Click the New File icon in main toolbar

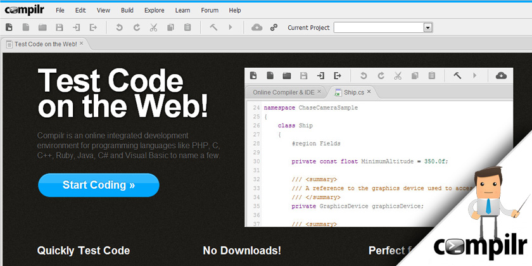[x=26, y=27]
